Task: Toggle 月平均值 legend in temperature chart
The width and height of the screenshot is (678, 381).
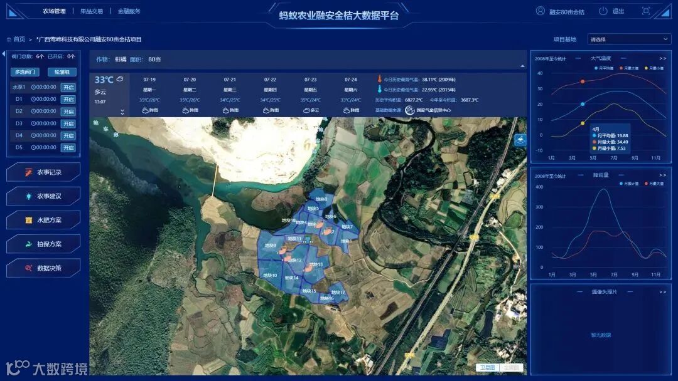Action: tap(604, 68)
